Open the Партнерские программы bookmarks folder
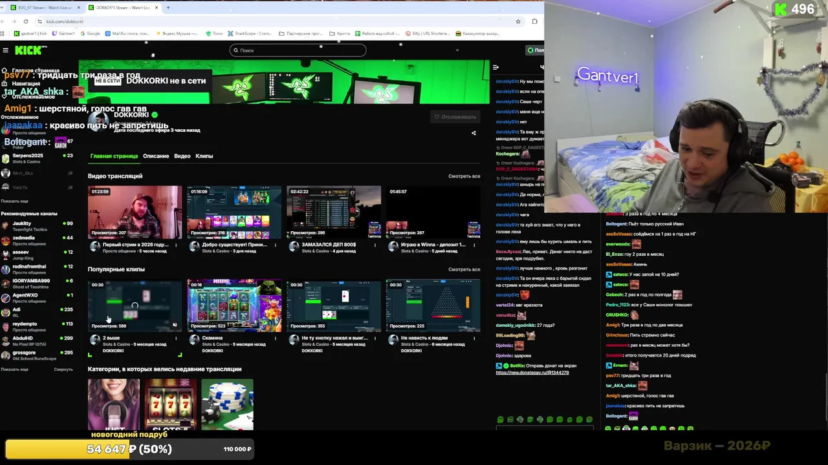Screen dimensions: 828x465 point(300,34)
